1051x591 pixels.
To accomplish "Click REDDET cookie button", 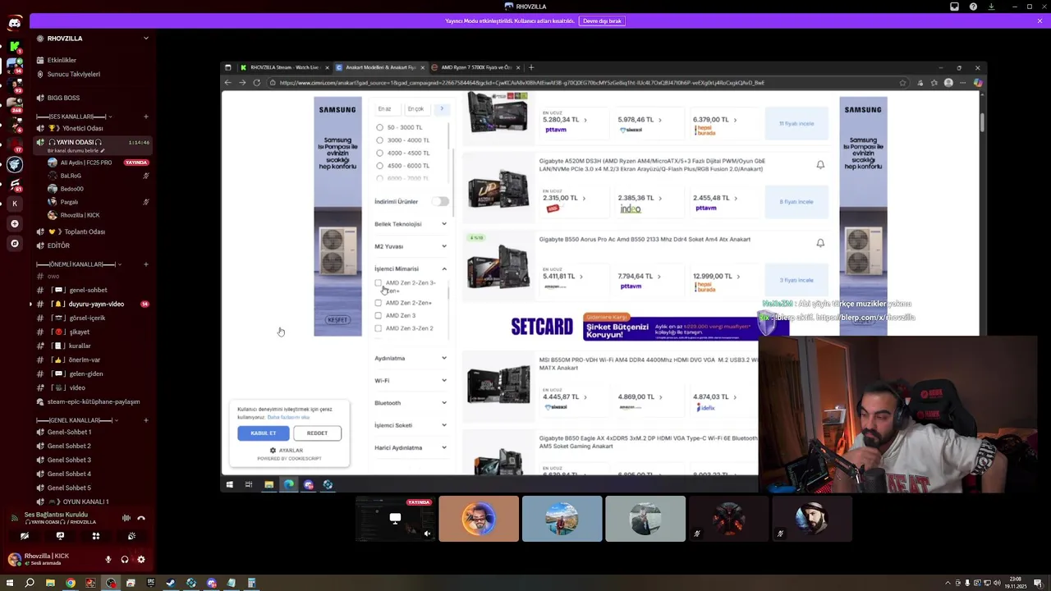I will tap(317, 433).
